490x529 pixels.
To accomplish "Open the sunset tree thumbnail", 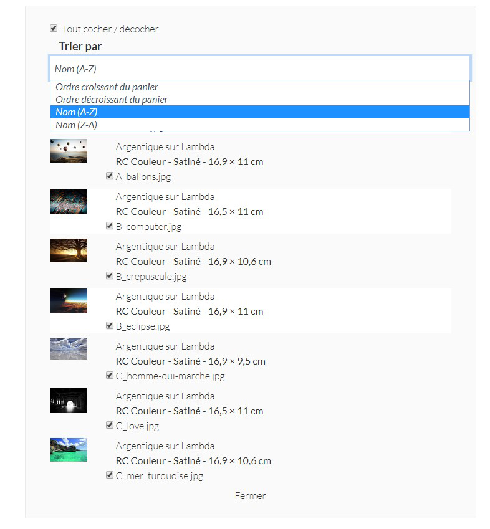I will tap(69, 250).
